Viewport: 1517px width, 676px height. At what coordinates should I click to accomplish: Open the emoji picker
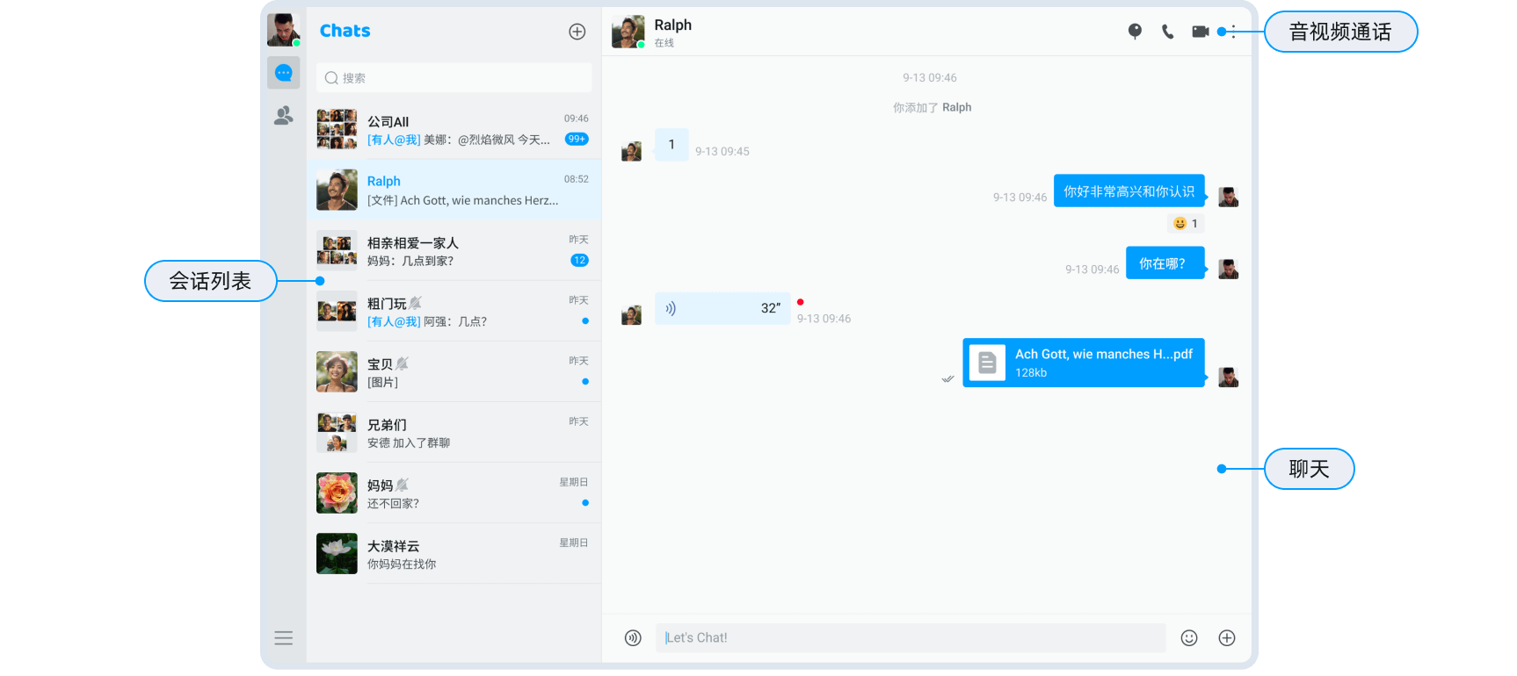1188,638
